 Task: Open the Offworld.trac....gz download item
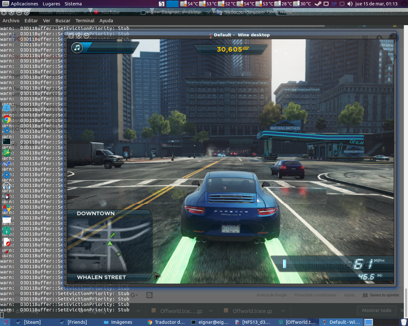(177, 311)
